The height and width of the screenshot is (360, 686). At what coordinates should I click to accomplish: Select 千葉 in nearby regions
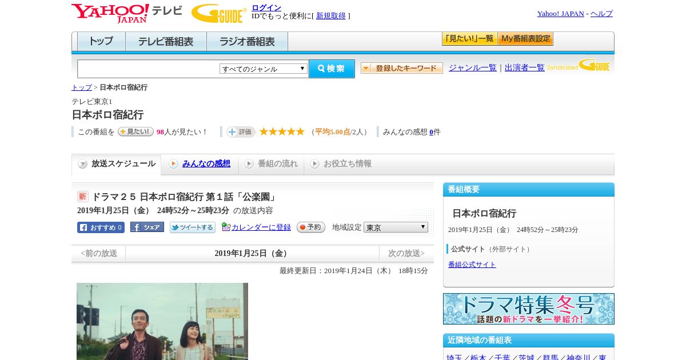pyautogui.click(x=502, y=358)
